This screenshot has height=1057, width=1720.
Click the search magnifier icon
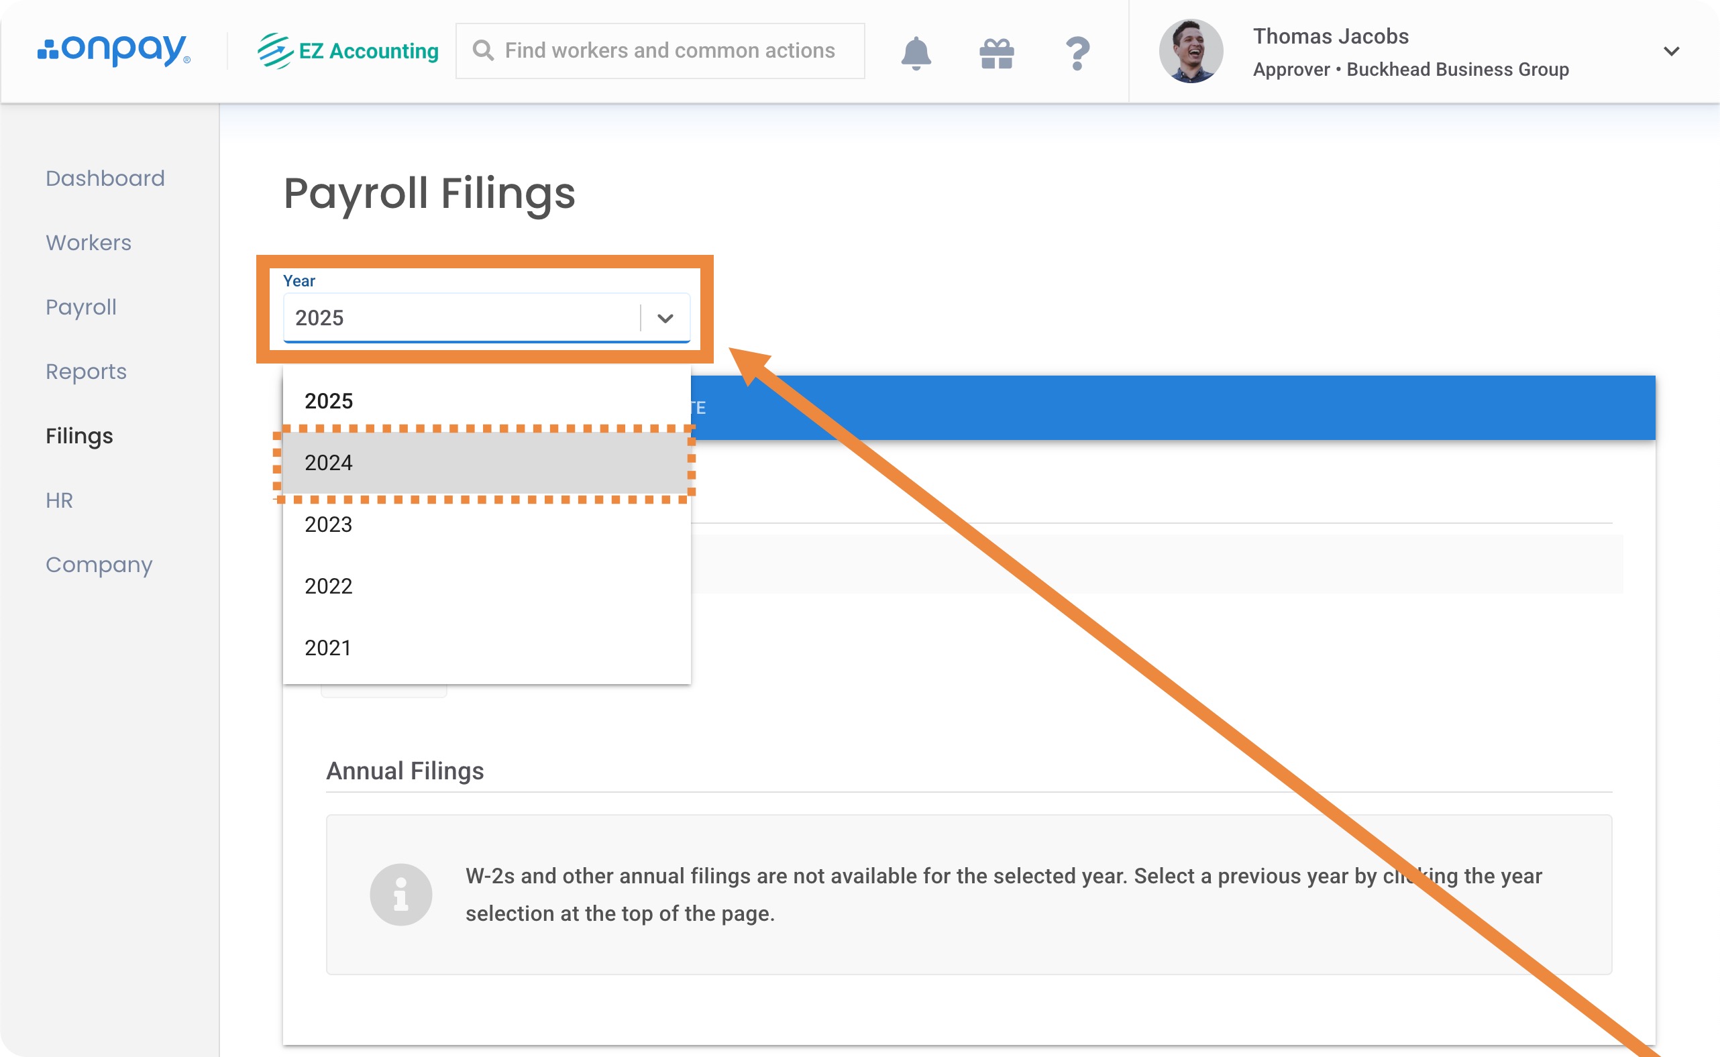click(482, 50)
